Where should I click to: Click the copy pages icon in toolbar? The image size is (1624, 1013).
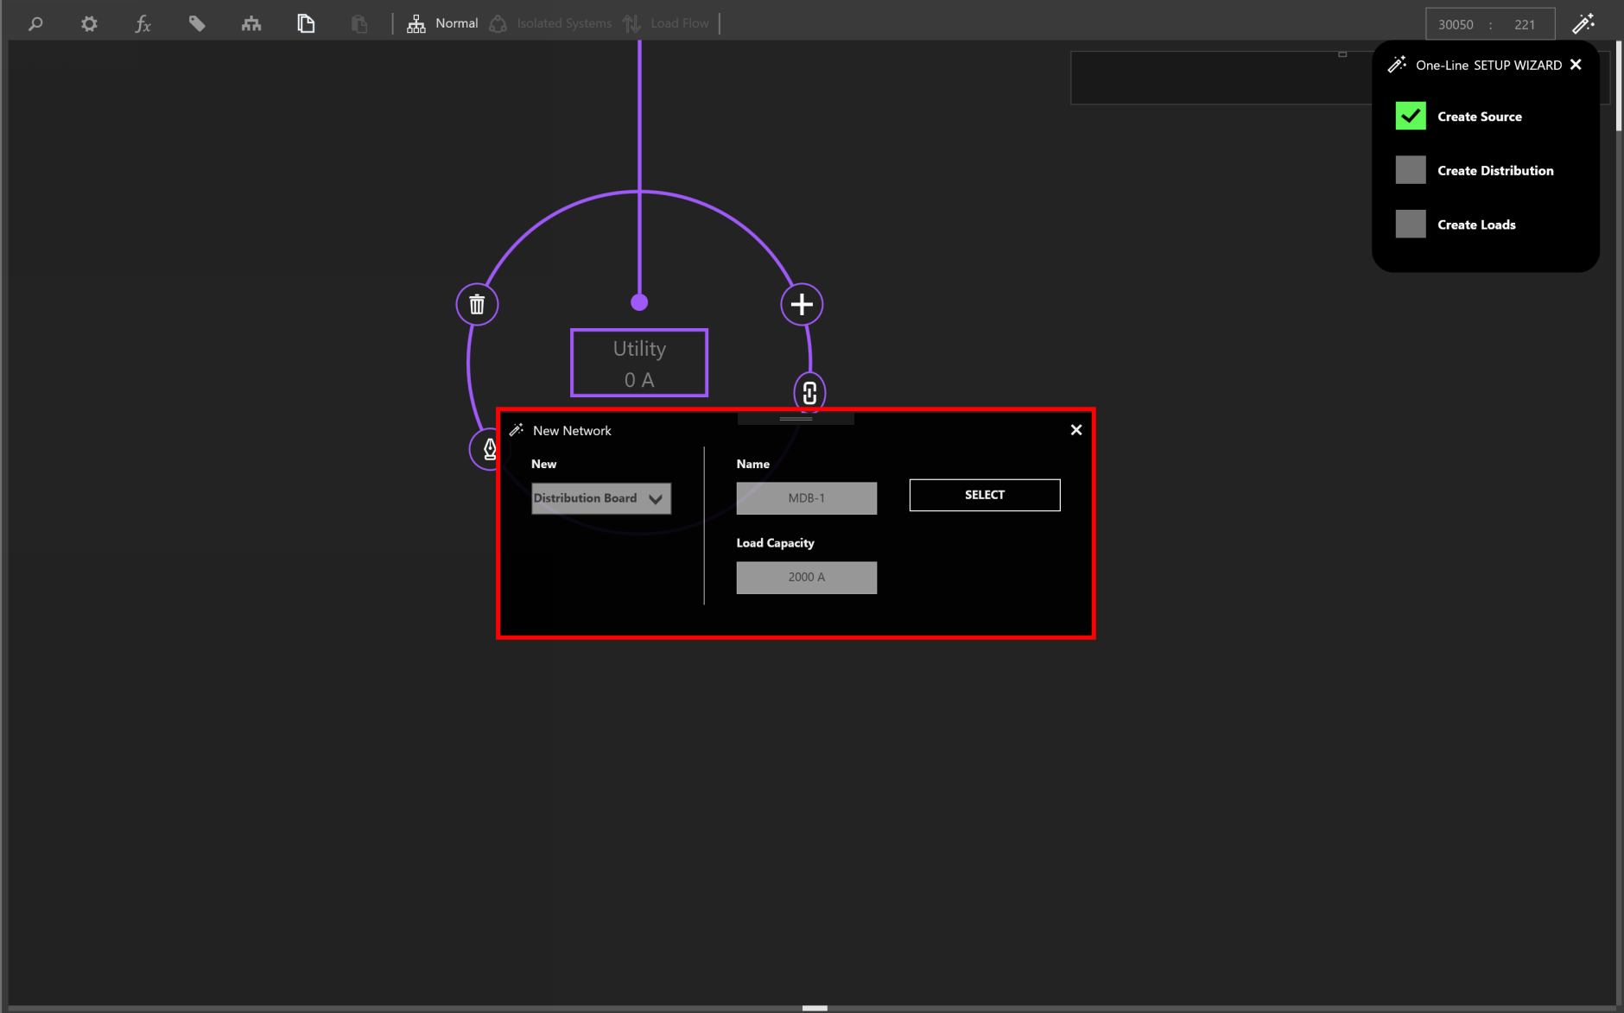click(306, 24)
